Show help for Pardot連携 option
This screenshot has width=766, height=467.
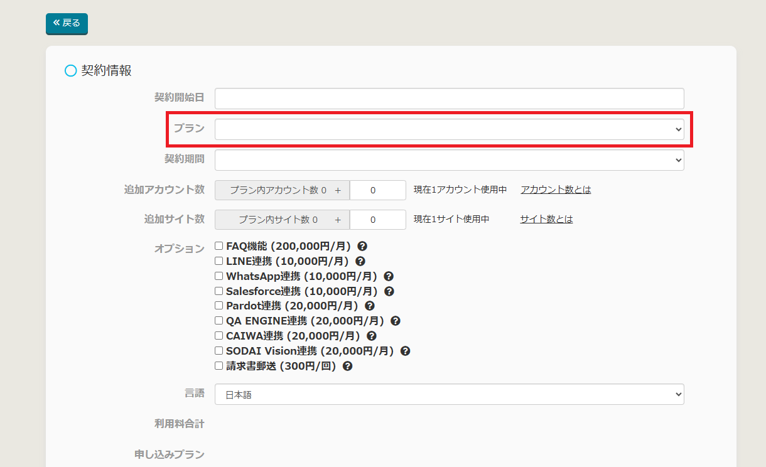370,306
